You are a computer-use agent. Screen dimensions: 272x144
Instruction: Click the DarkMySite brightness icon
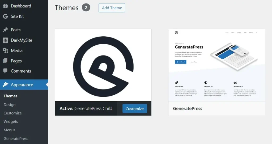coord(5,40)
